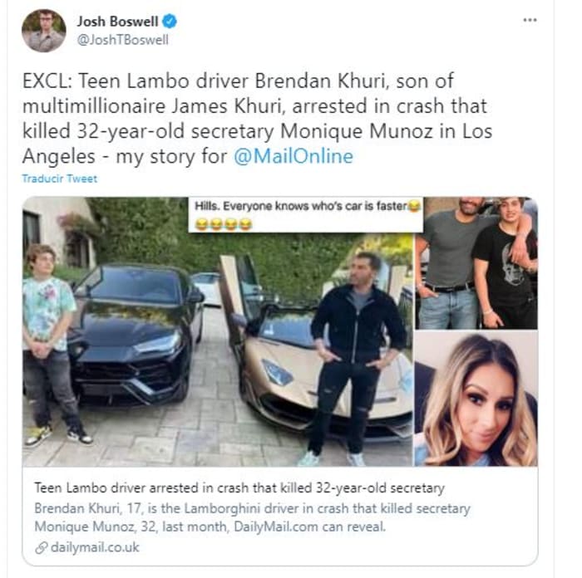Screen dimensions: 582x578
Task: Click Traducir Tweet to translate the tweet
Action: (x=59, y=179)
